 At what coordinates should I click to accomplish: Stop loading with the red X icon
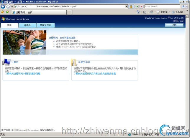pyautogui.click(x=141, y=6)
